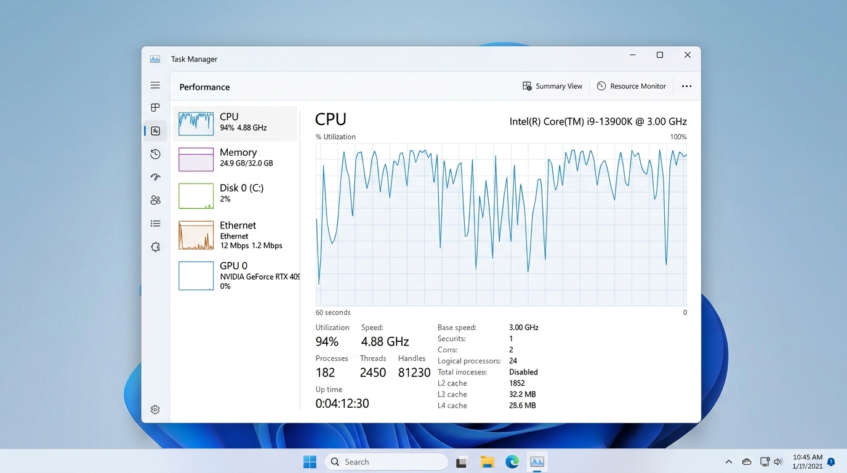
Task: Go to the Processes page icon
Action: coord(155,108)
